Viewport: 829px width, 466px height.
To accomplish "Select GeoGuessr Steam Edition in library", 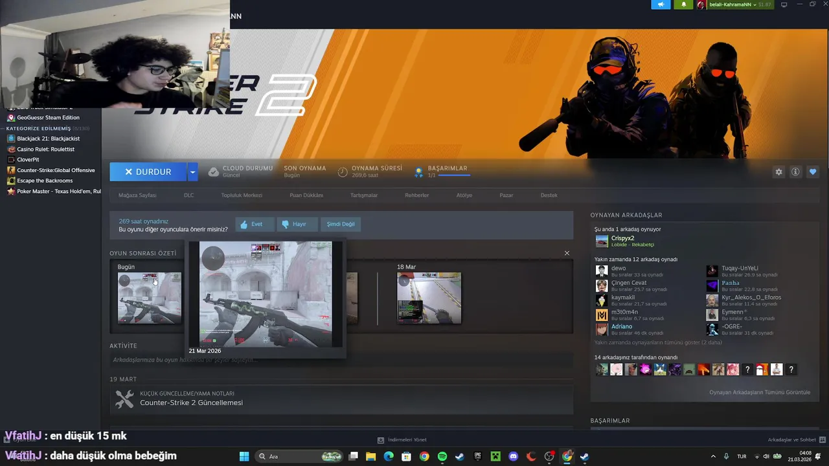I will 48,118.
